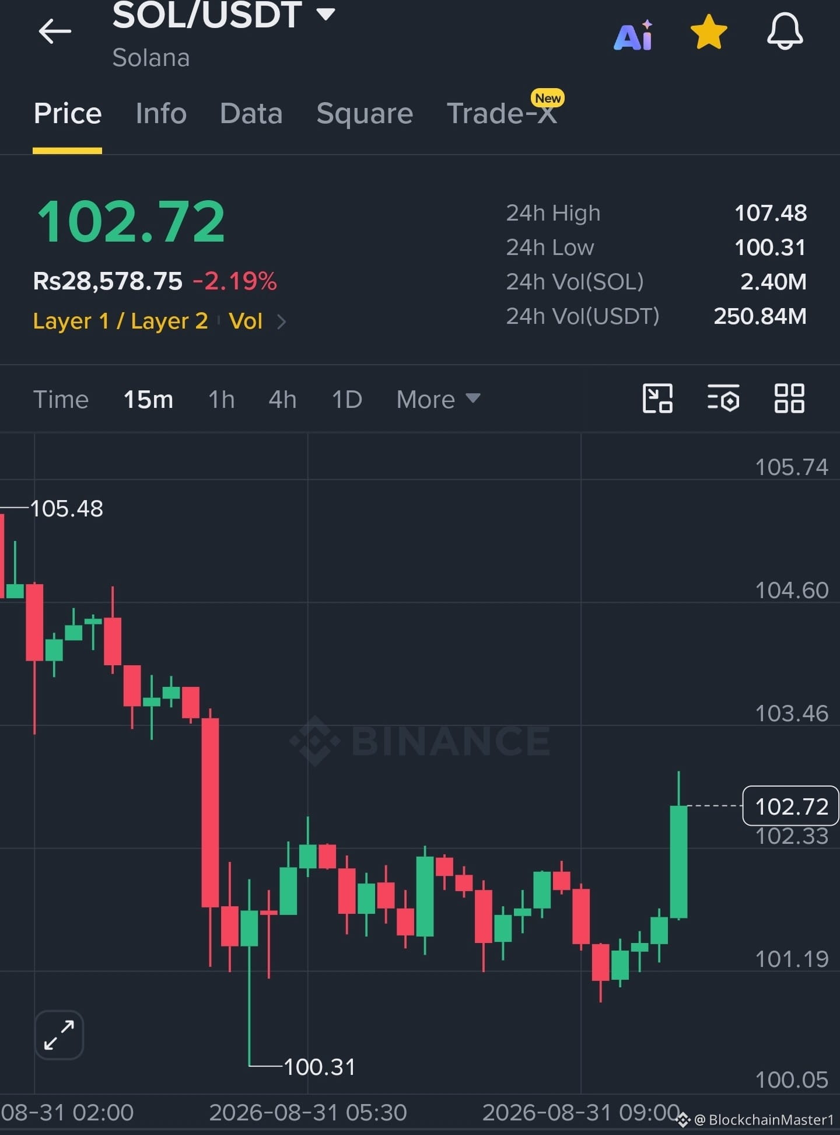Tap the 100.31 low marker on chart

(x=320, y=1067)
